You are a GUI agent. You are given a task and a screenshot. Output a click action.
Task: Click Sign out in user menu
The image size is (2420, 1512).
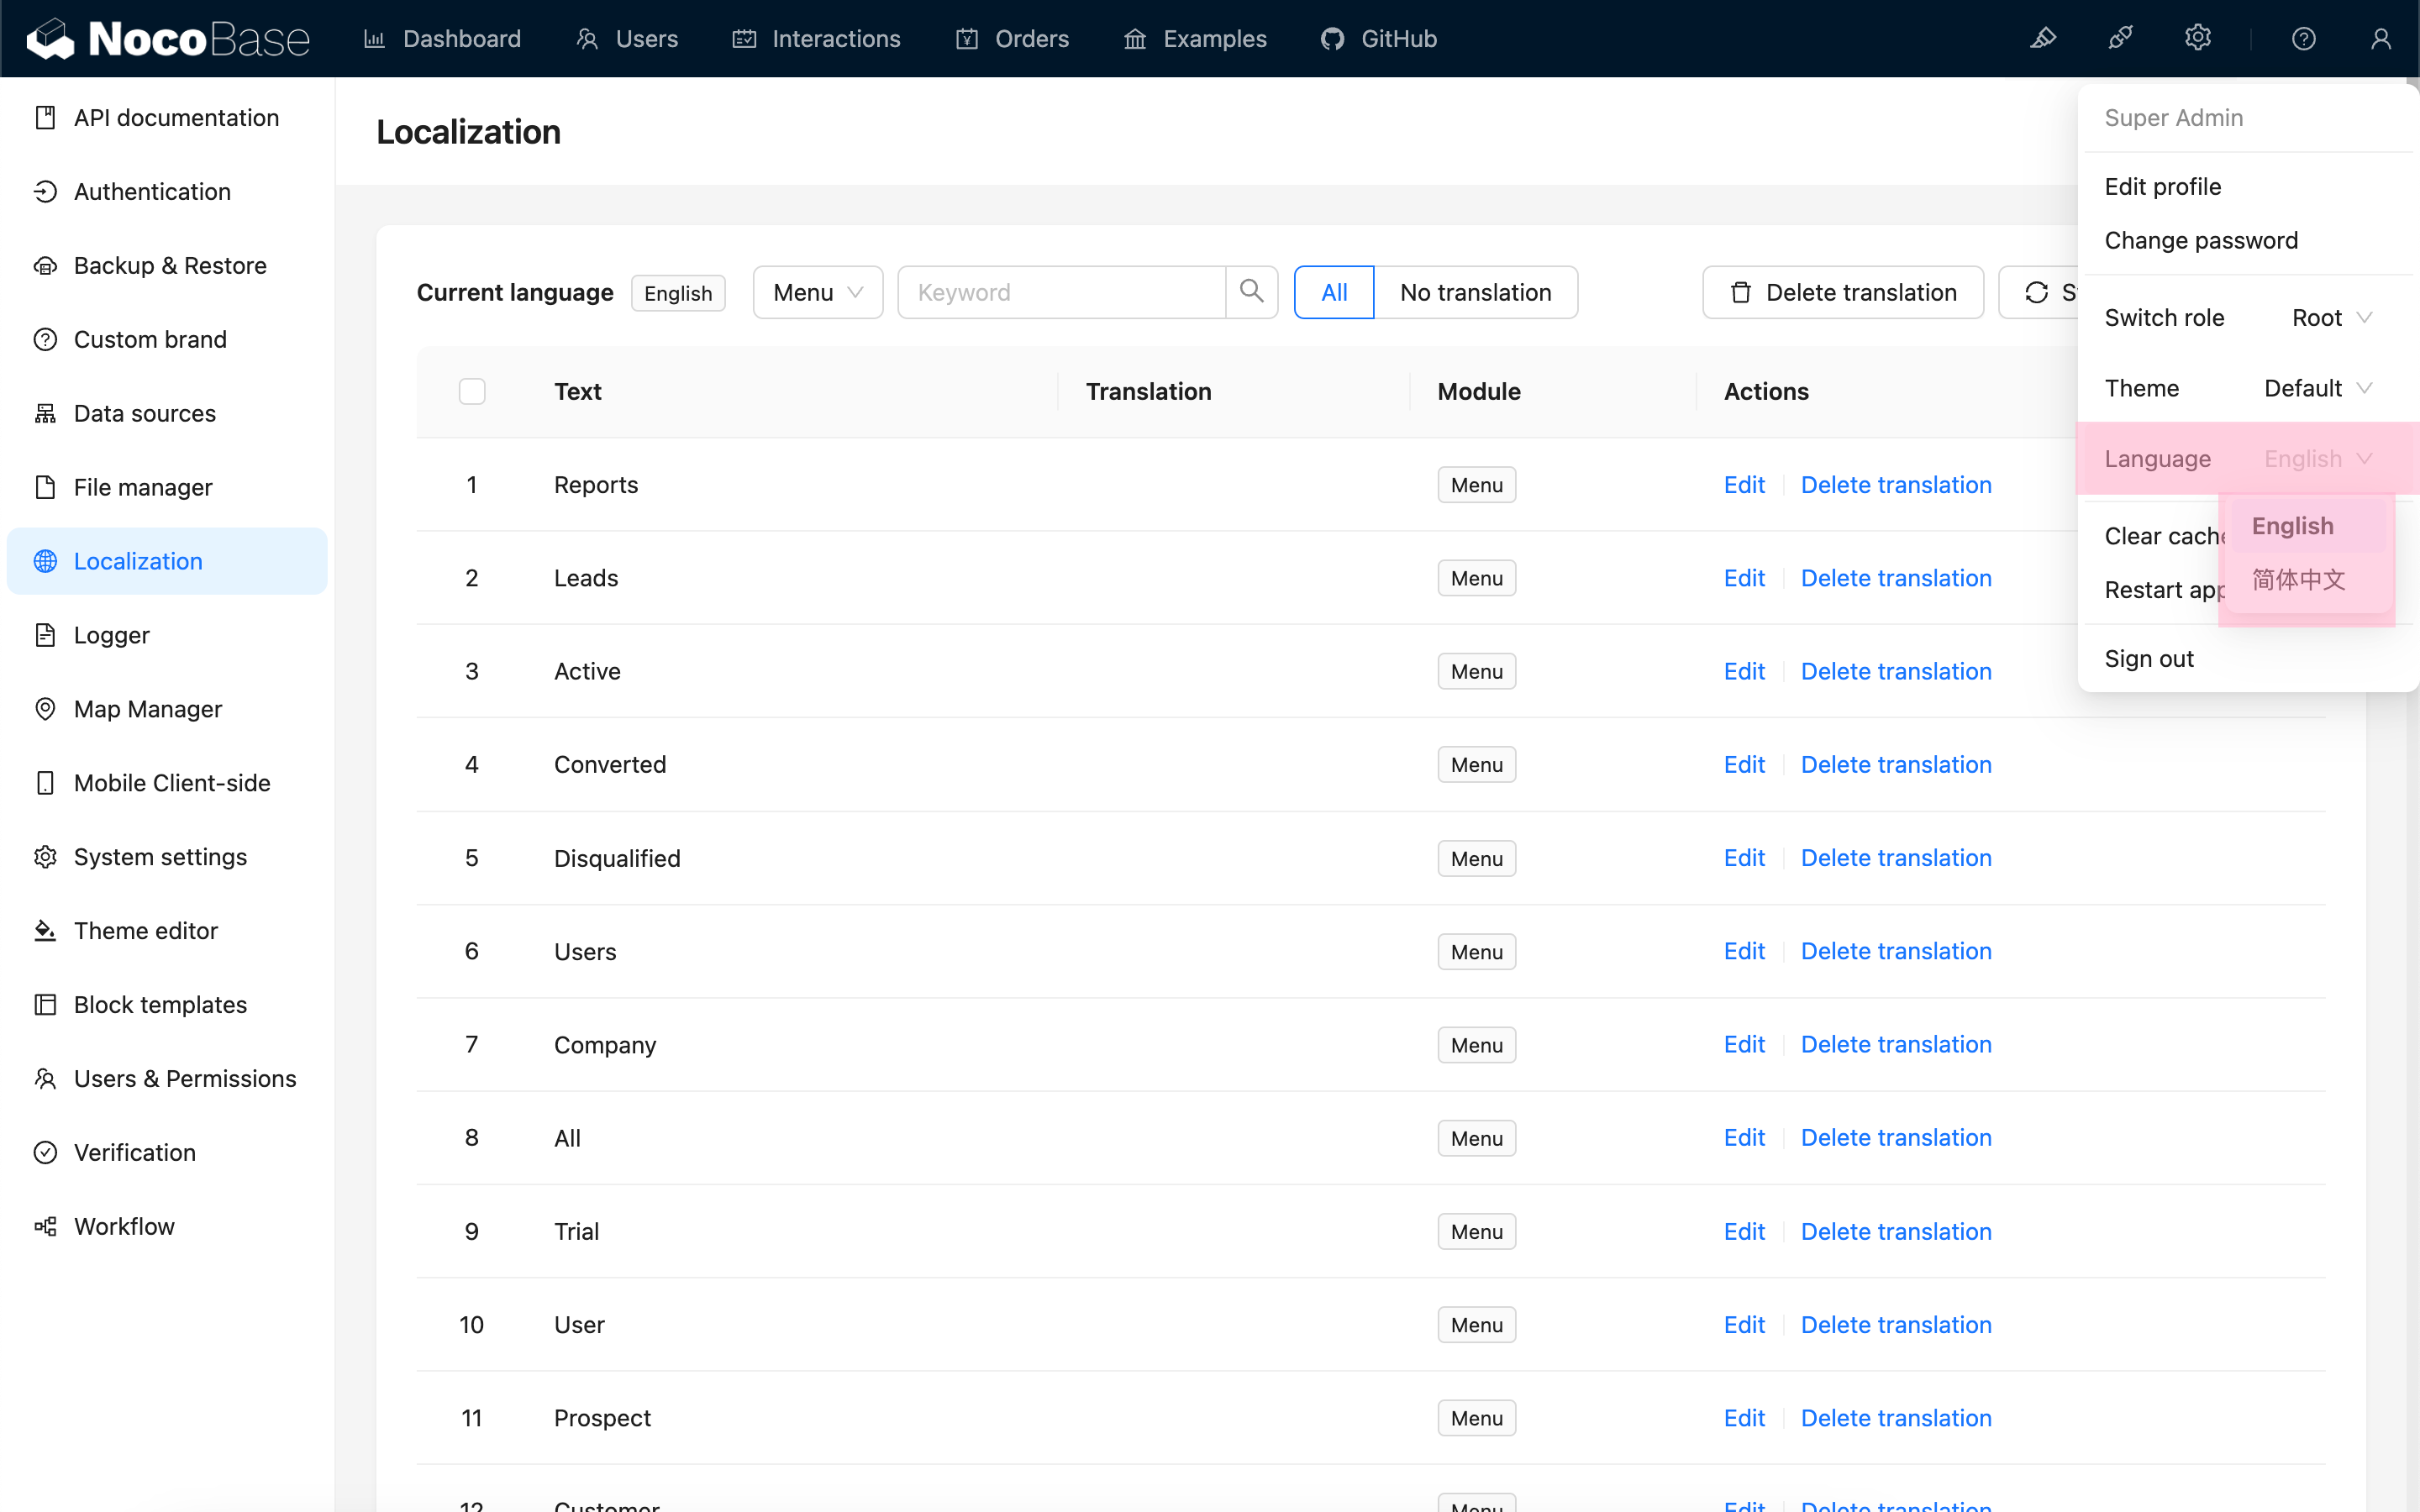[x=2148, y=659]
